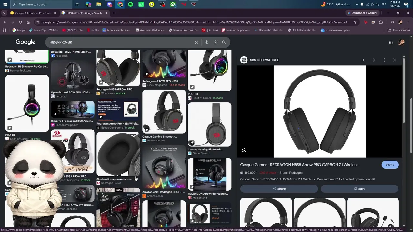Viewport: 413px width, 232px height.
Task: Clear the Google search box text
Action: 196,42
